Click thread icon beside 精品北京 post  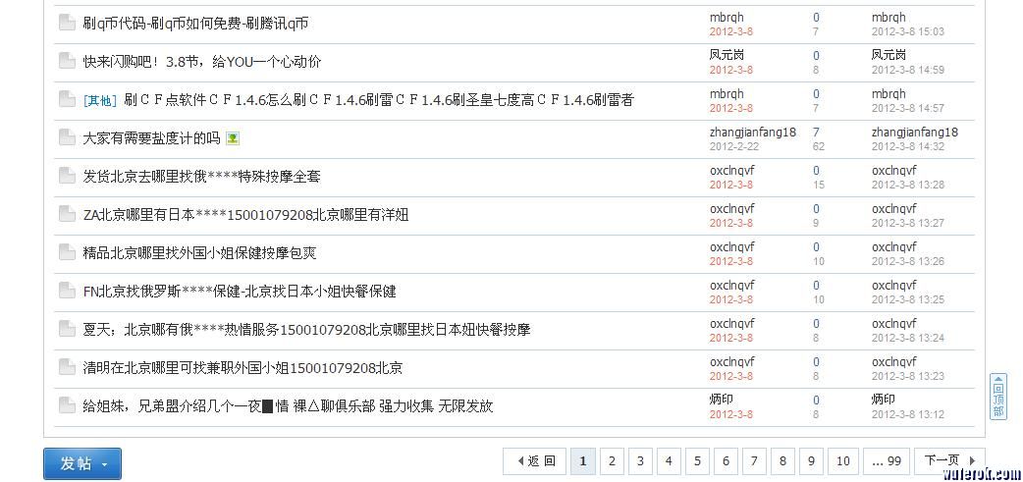click(67, 252)
